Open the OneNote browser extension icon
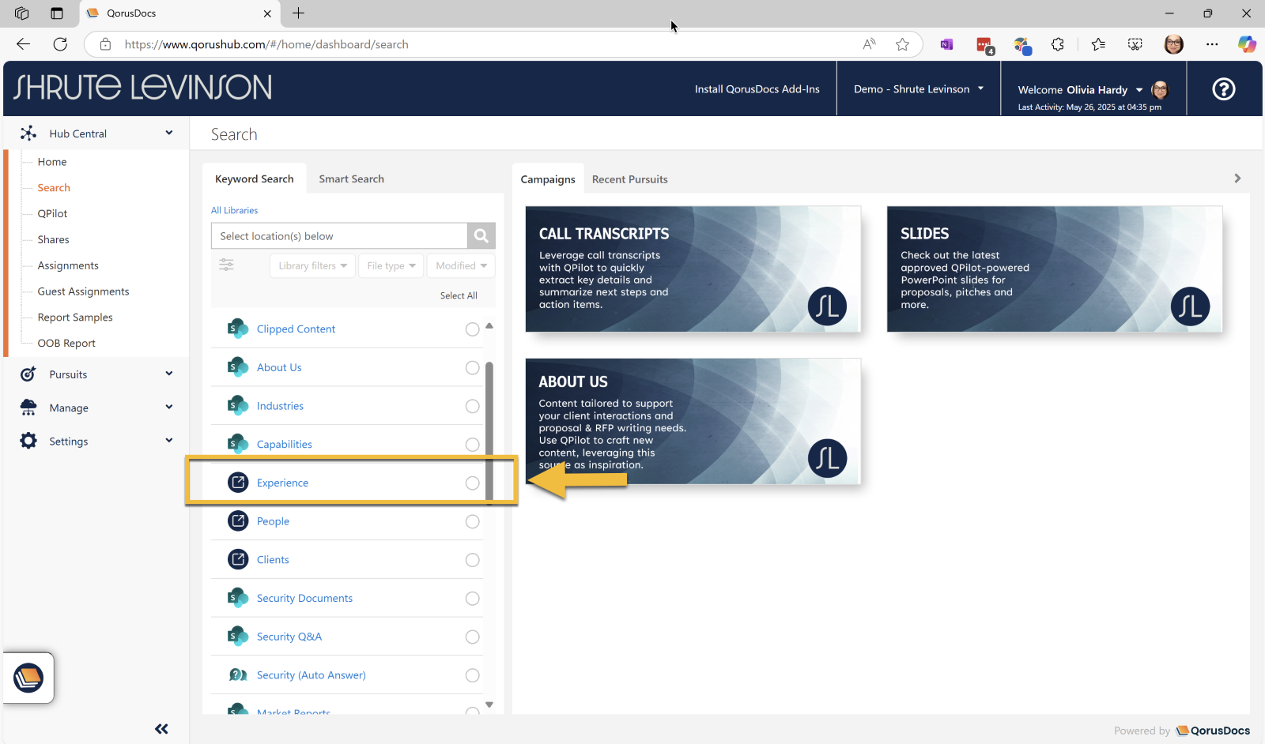Screen dimensions: 1265x744 [x=946, y=44]
